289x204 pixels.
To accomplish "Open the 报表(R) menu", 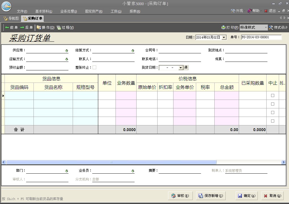I will (135, 11).
